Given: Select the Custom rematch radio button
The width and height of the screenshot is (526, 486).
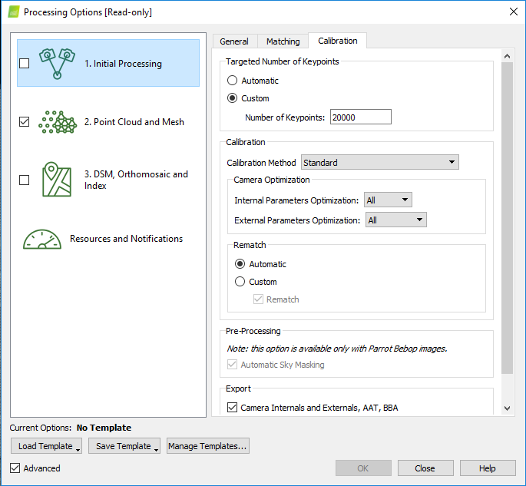Looking at the screenshot, I should pos(240,282).
